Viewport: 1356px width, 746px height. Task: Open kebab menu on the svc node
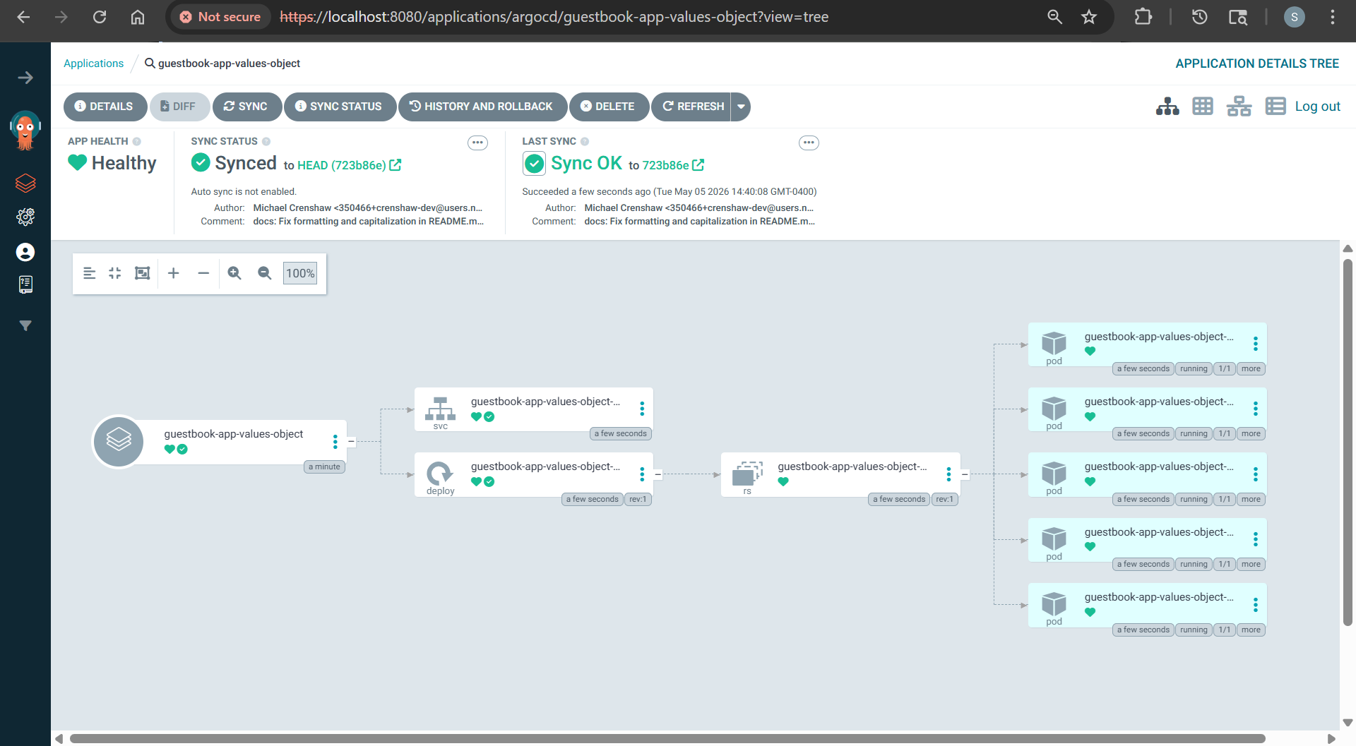(x=642, y=409)
